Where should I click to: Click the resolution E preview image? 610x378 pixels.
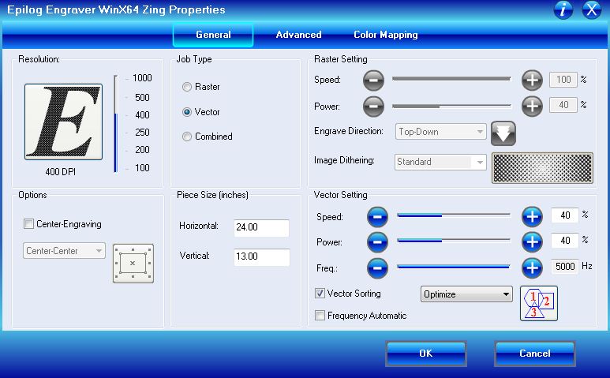63,122
